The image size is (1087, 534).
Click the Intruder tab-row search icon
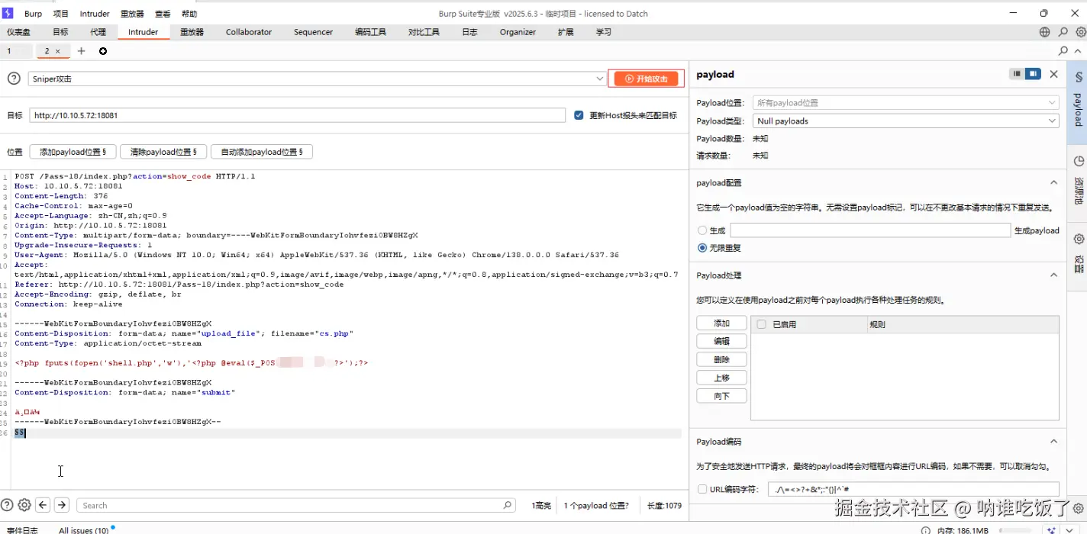pos(1063,51)
